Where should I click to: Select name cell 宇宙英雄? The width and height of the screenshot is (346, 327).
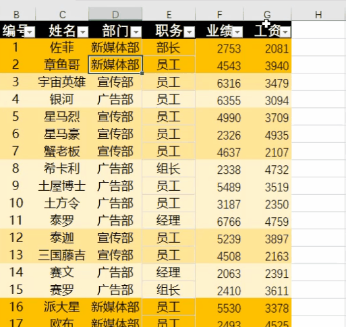click(62, 82)
